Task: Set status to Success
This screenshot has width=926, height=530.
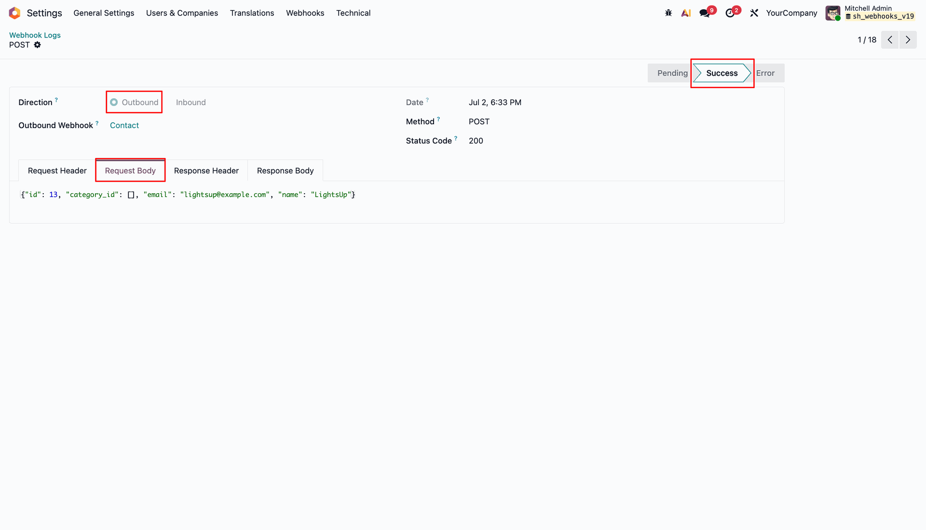Action: pos(722,73)
